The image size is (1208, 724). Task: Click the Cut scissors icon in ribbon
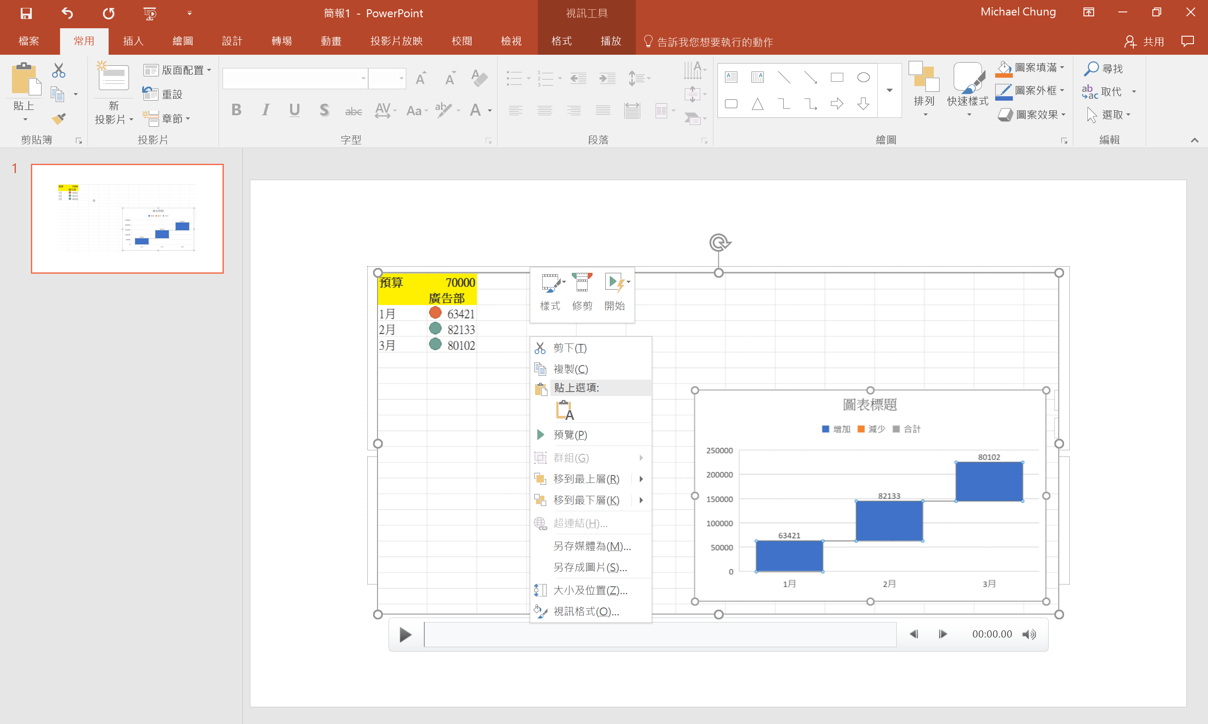(x=59, y=71)
